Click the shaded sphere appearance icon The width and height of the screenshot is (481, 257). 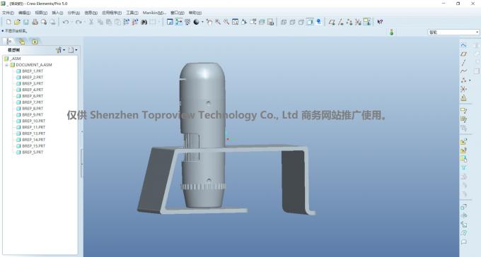(x=197, y=22)
